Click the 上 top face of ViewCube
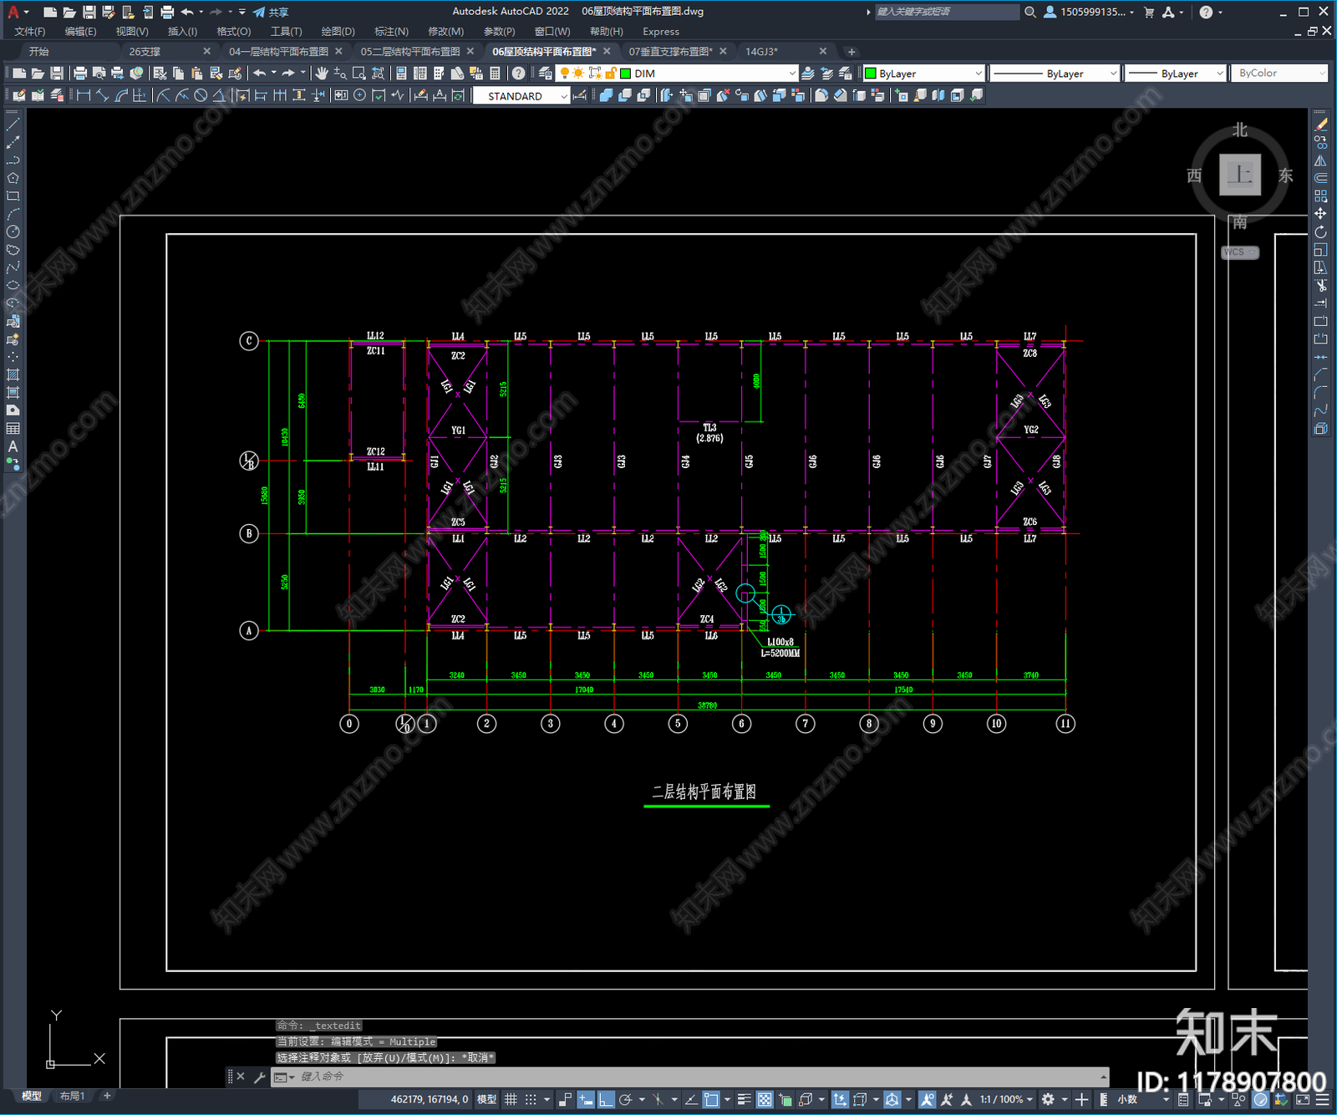The height and width of the screenshot is (1115, 1337). 1240,175
